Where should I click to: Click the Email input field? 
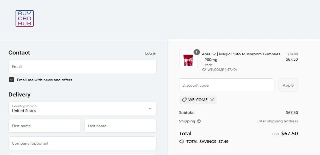(x=82, y=66)
